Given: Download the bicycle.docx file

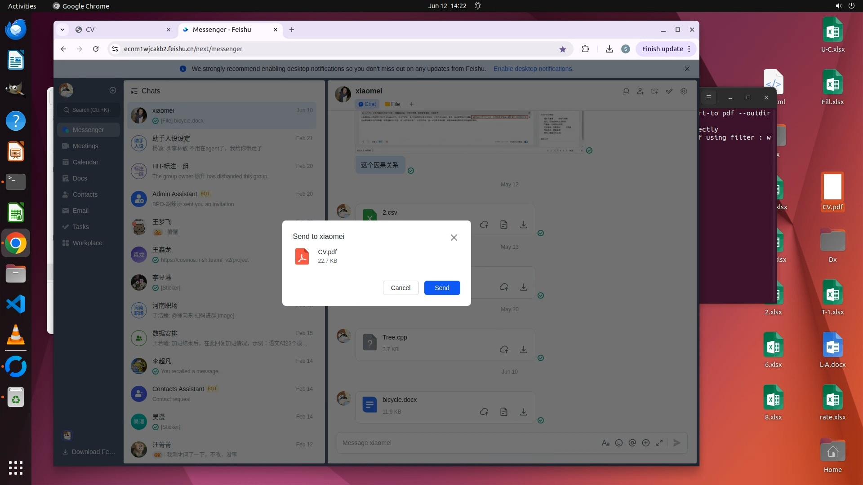Looking at the screenshot, I should tap(524, 412).
